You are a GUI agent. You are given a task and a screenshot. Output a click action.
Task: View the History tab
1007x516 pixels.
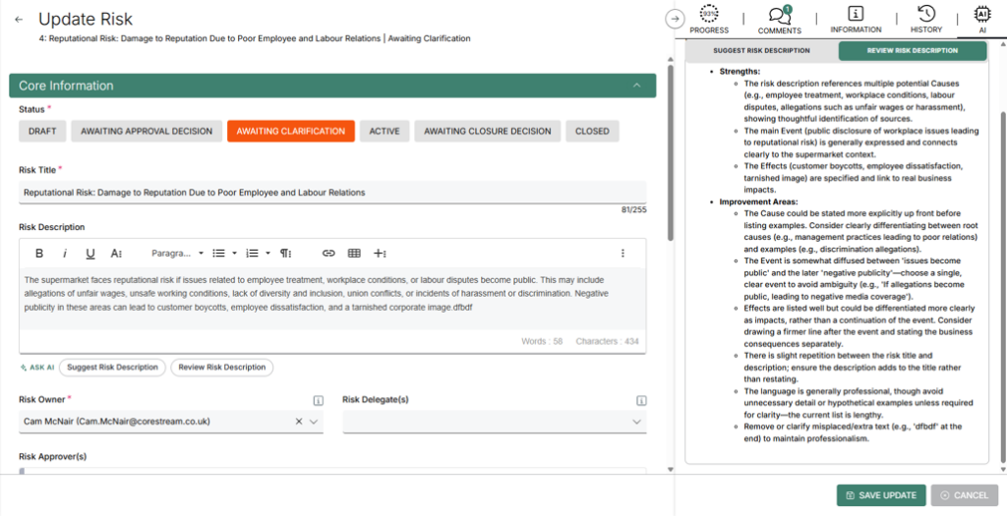tap(926, 20)
